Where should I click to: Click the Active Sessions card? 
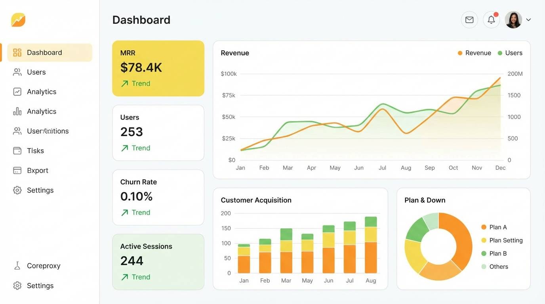[x=158, y=261]
